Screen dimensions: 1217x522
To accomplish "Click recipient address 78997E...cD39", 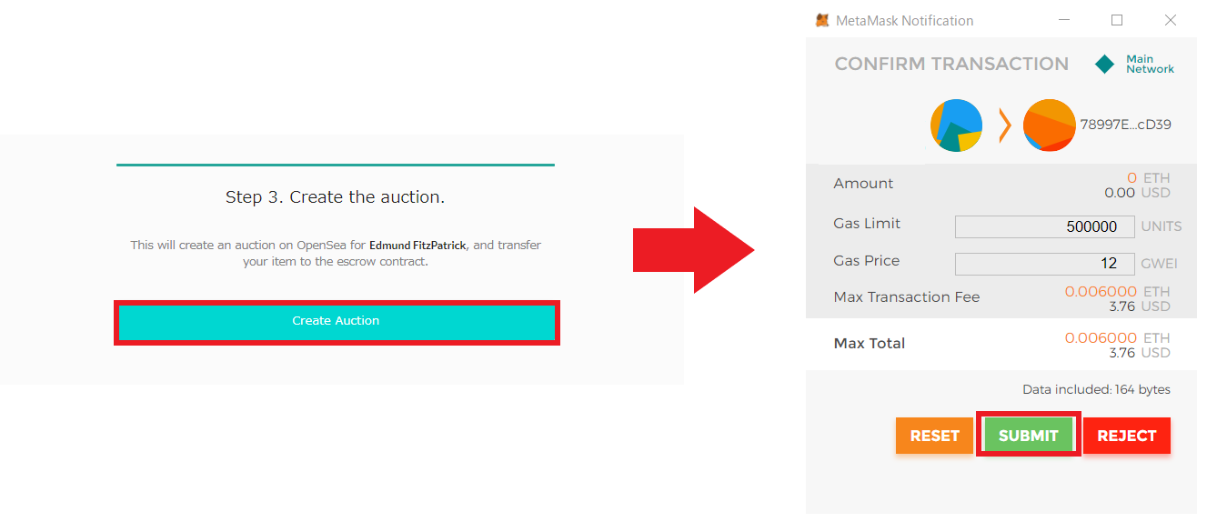I will (x=1125, y=125).
